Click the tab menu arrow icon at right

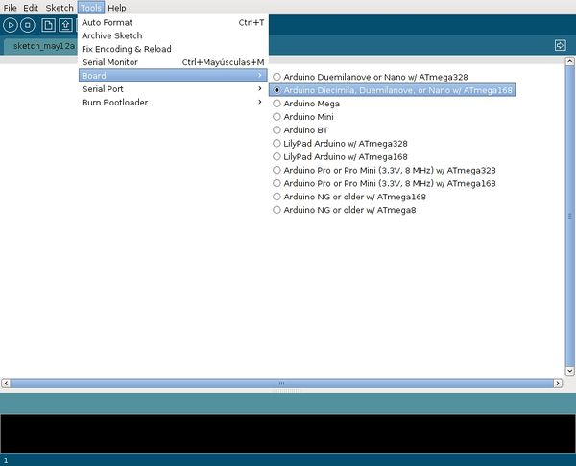(x=560, y=45)
